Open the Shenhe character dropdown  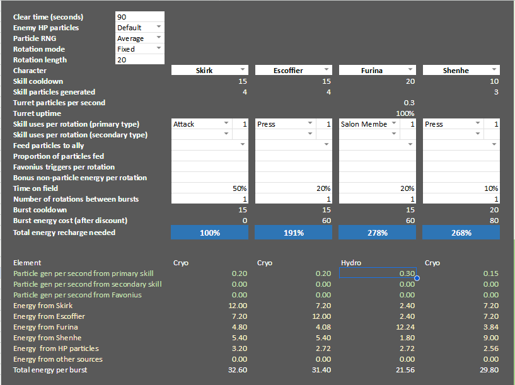pyautogui.click(x=494, y=69)
